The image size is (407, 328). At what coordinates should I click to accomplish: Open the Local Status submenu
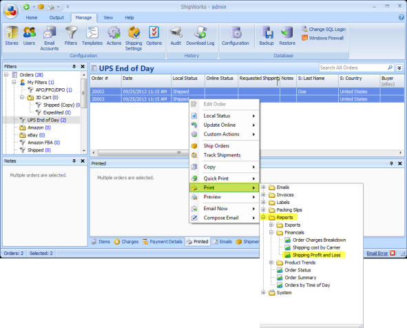225,116
